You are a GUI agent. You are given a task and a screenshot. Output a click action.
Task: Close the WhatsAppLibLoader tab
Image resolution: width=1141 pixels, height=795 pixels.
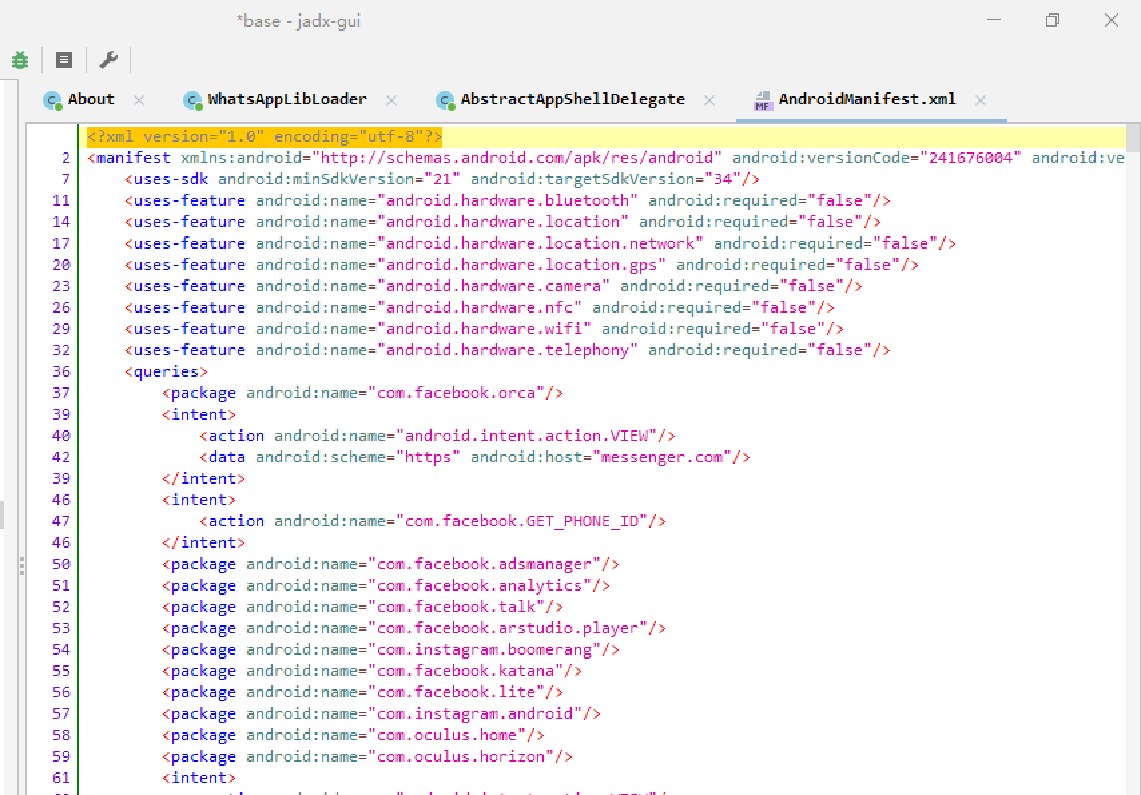click(391, 100)
